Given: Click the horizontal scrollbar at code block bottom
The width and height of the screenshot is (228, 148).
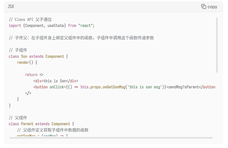Looking at the screenshot, I should [111, 138].
